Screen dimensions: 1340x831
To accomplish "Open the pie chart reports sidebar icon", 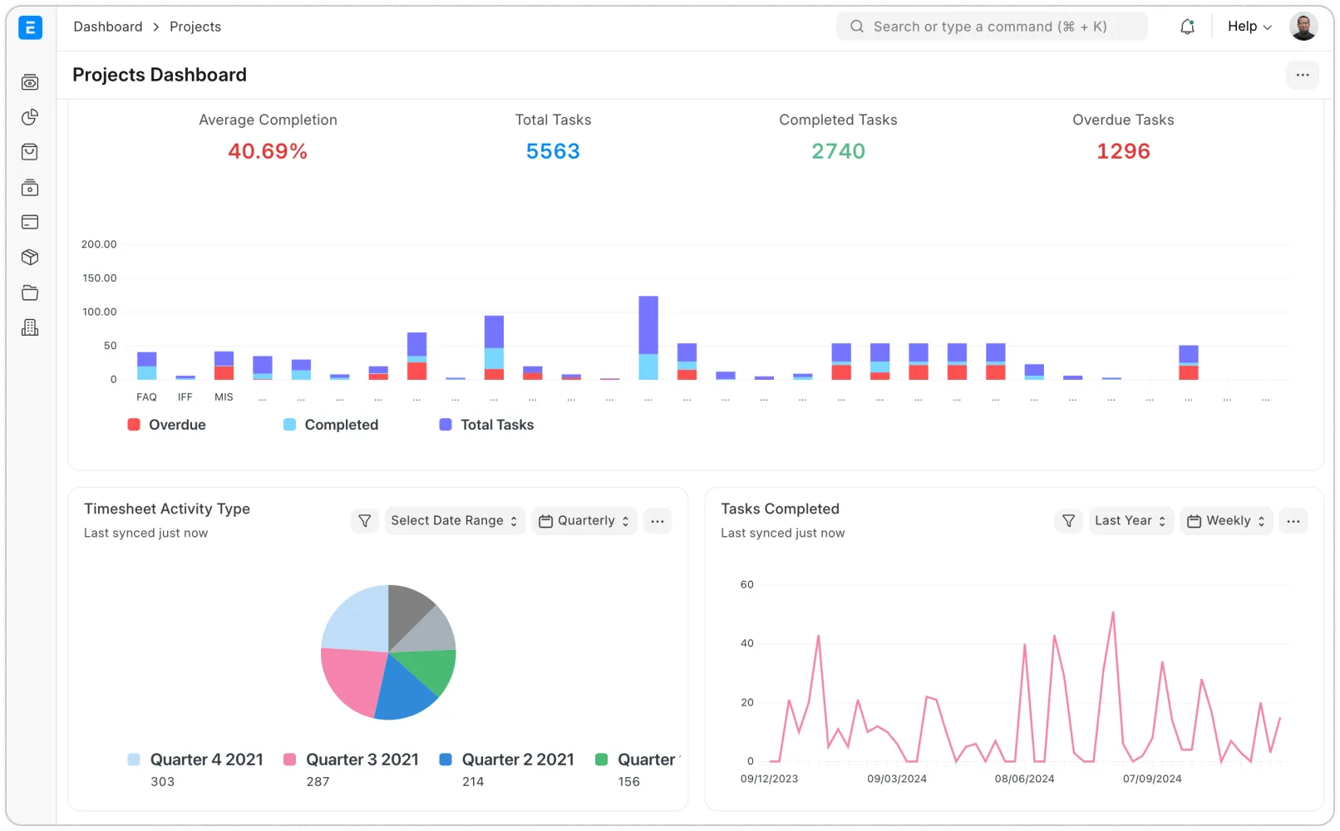I will [29, 117].
